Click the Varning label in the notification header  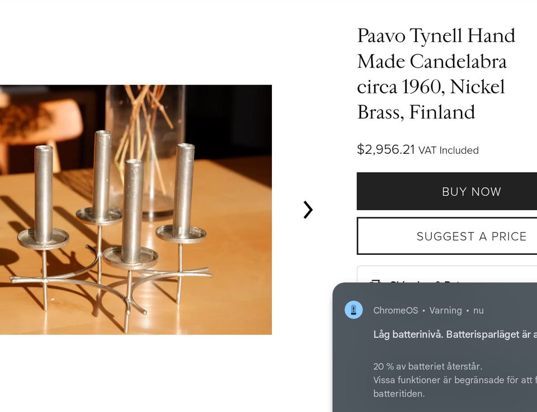pos(446,310)
